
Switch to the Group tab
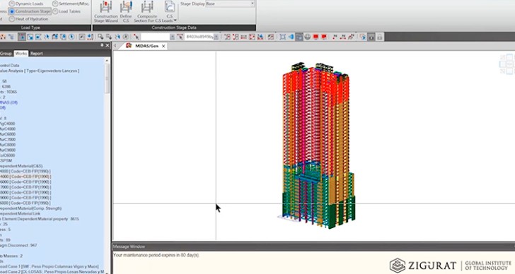pyautogui.click(x=6, y=54)
